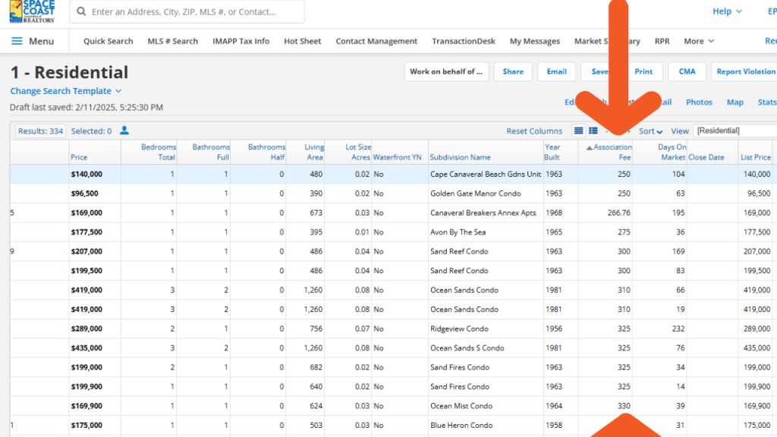Image resolution: width=777 pixels, height=437 pixels.
Task: Click the Reset Columns link
Action: (x=534, y=130)
